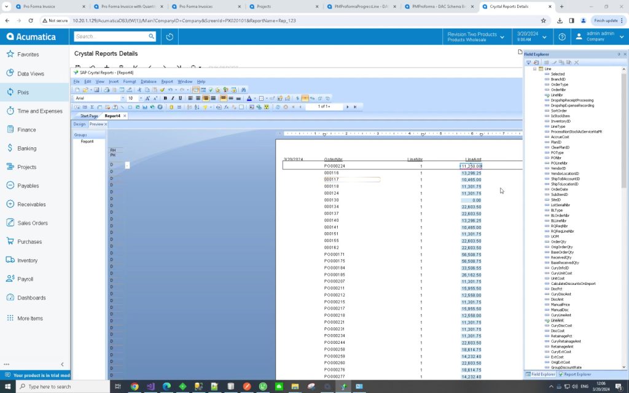
Task: Switch to the Design tab
Action: pyautogui.click(x=80, y=124)
